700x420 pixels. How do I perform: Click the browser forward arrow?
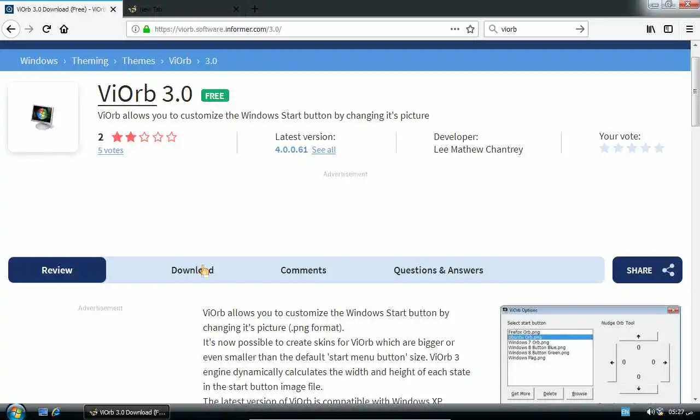coord(30,29)
